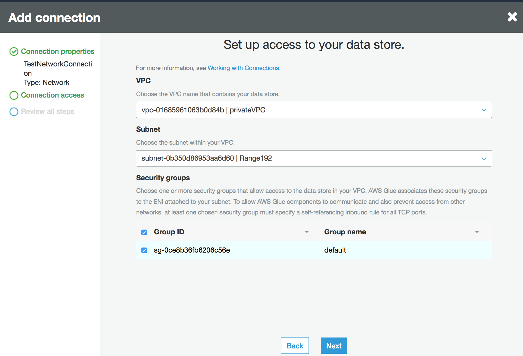The image size is (523, 356).
Task: Click the Connection access step circle icon
Action: point(14,95)
